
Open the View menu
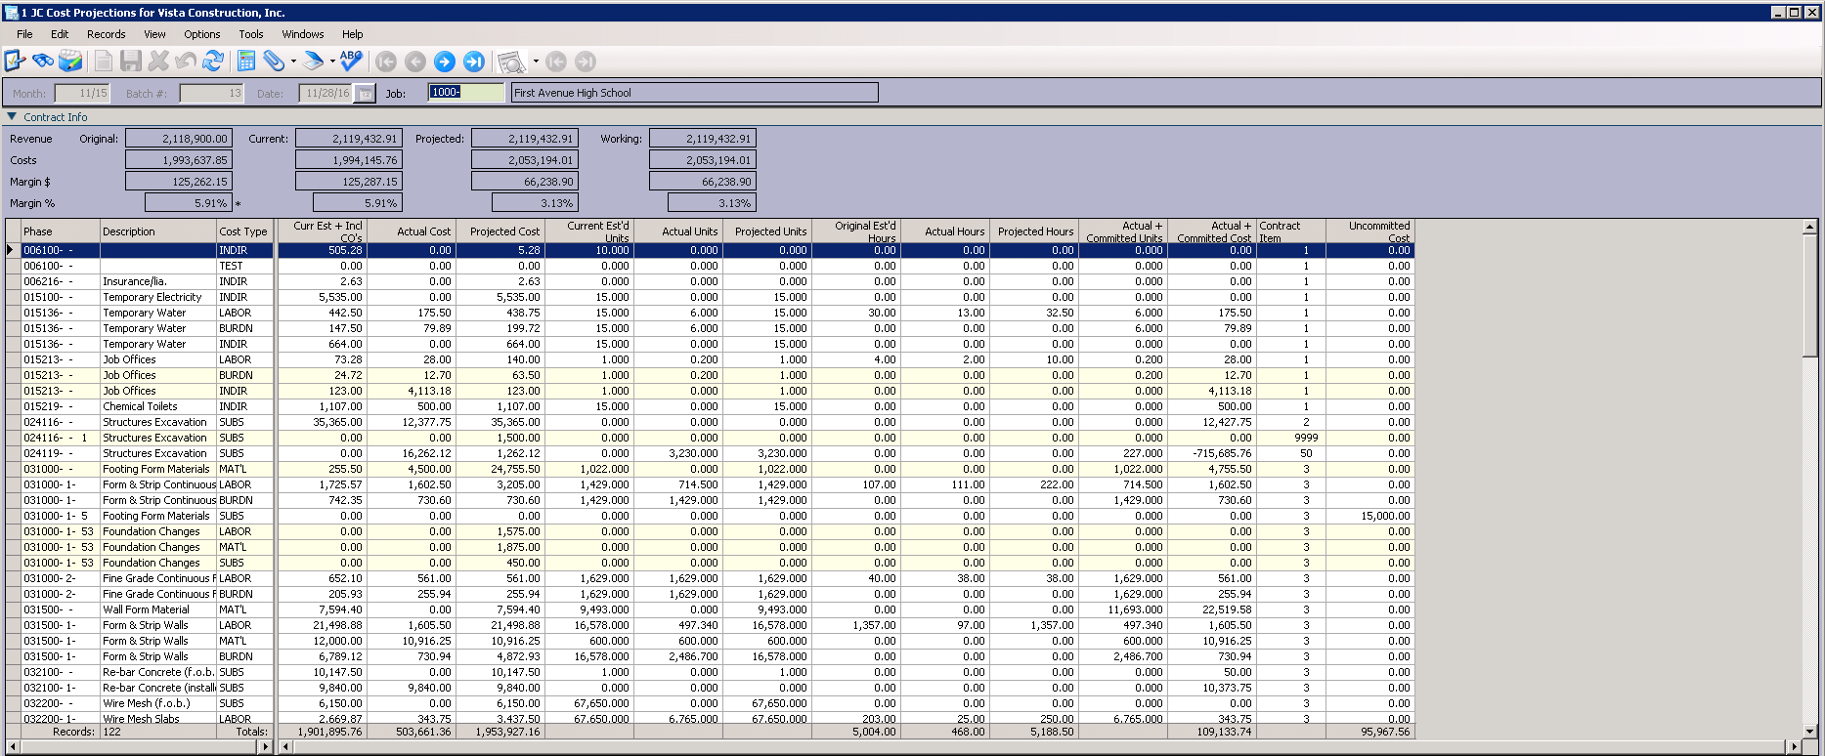154,34
